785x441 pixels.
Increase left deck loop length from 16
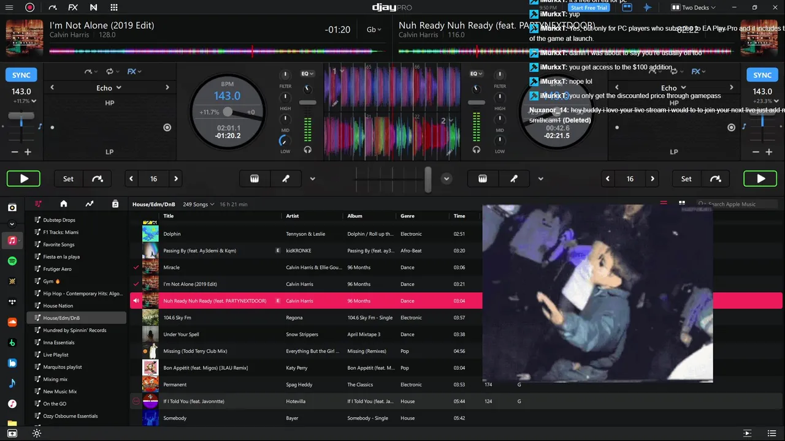pos(176,179)
